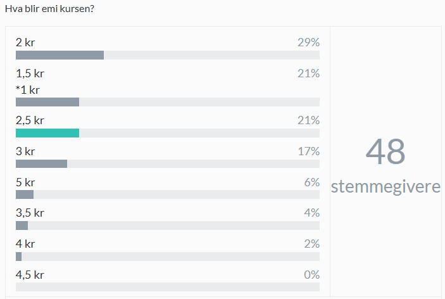Select the 1,5 kr result bar

(168, 102)
